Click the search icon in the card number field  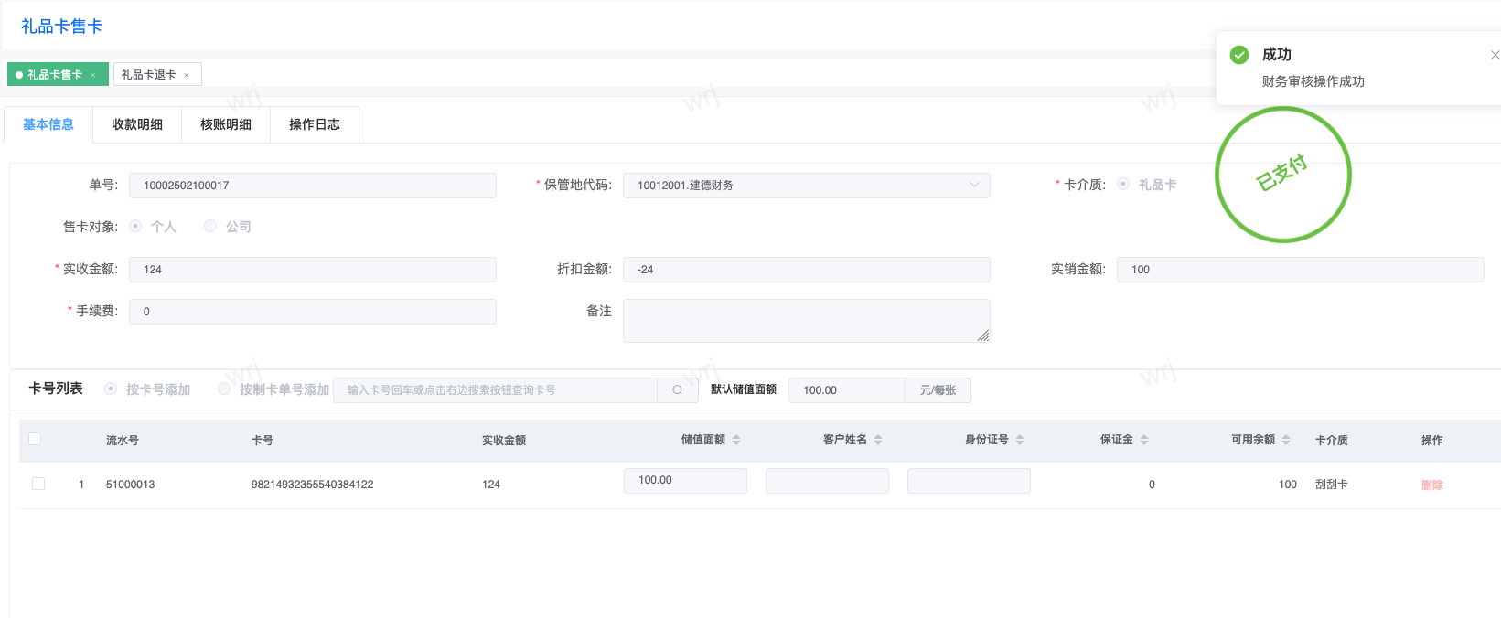point(677,390)
